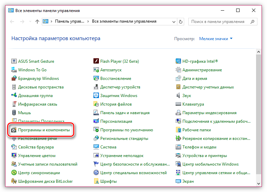
Task: Click the Система link
Action: pos(108,147)
